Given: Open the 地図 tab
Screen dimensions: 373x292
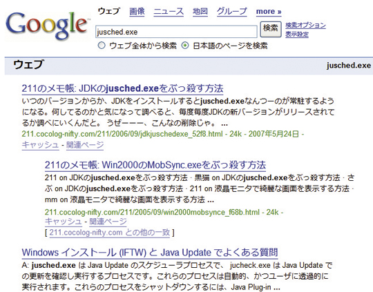Looking at the screenshot, I should click(200, 12).
